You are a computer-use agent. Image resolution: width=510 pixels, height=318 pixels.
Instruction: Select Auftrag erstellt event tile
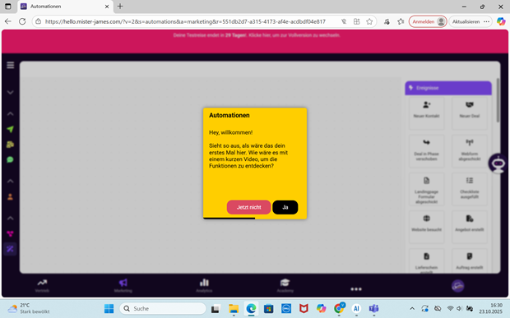click(470, 260)
